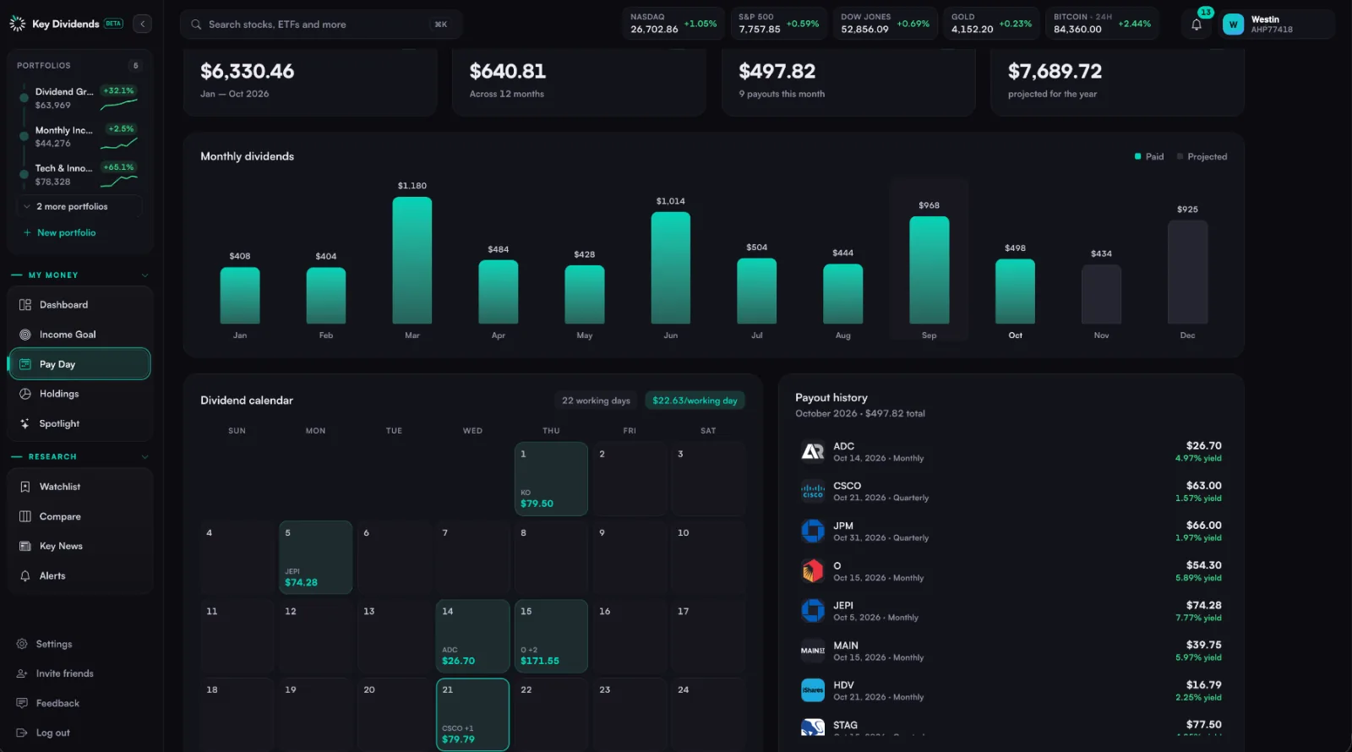Click the NASDAQ ticker in the top bar
The image size is (1352, 752).
673,24
